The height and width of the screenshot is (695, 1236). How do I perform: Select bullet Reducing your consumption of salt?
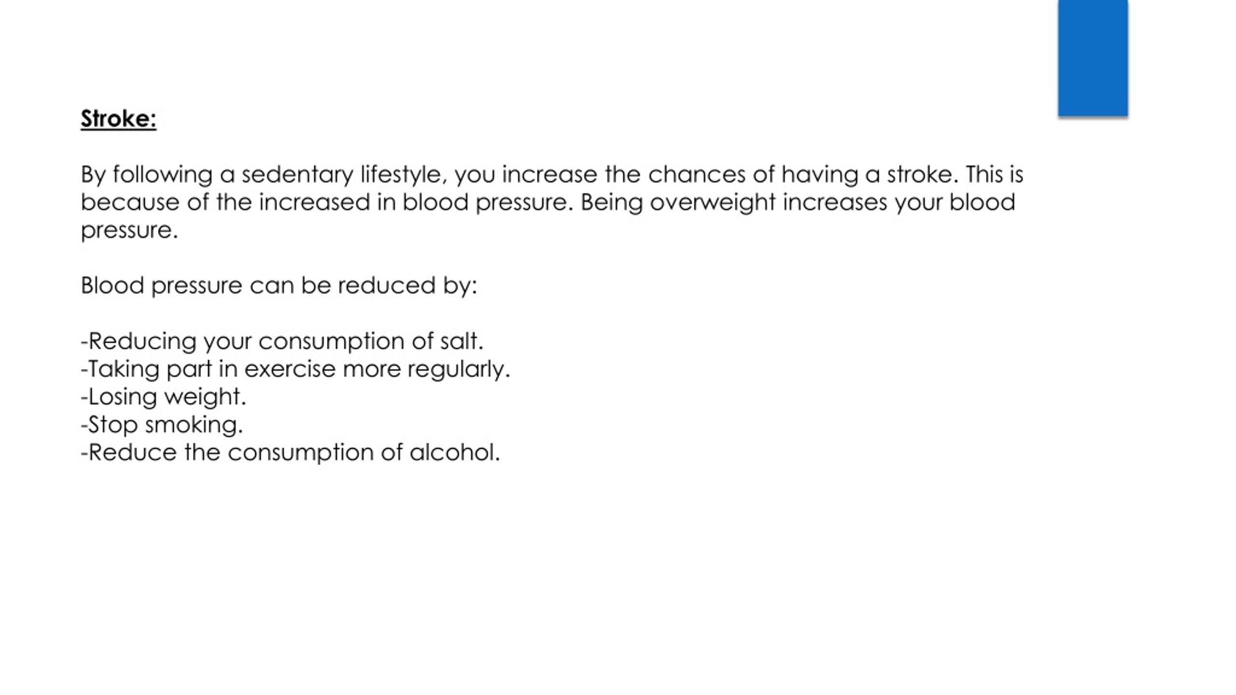click(282, 342)
